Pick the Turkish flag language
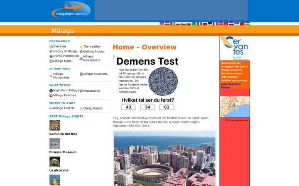 226,24
